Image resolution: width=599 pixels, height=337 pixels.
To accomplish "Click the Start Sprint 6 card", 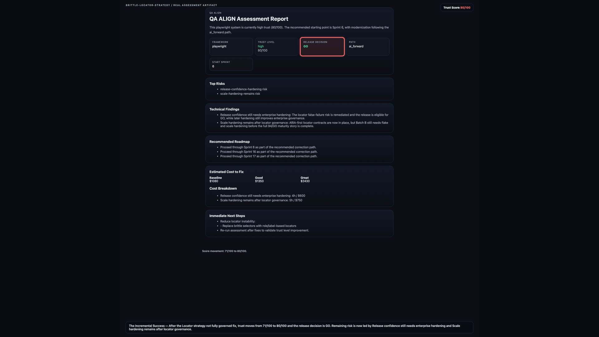I will [231, 64].
